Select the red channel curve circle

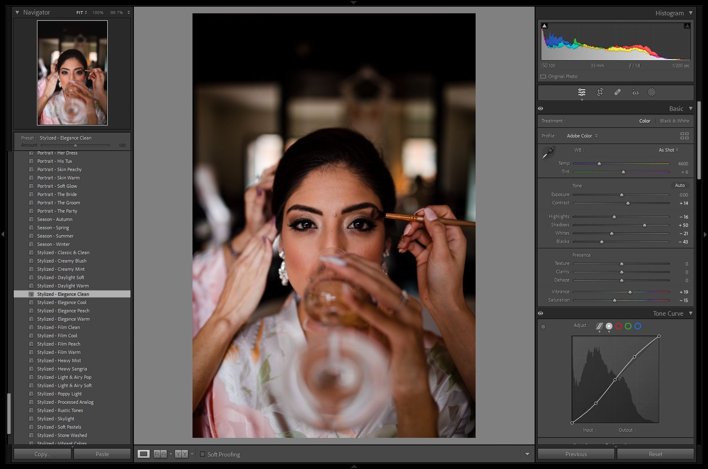coord(619,326)
